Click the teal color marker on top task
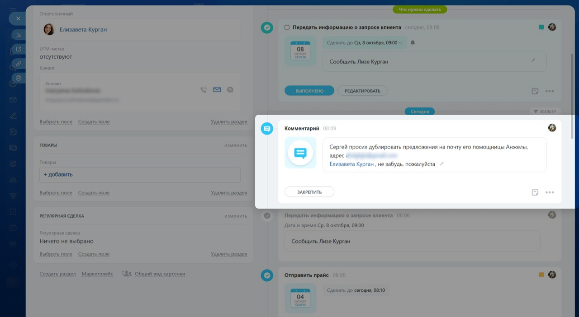579x317 pixels. point(541,28)
